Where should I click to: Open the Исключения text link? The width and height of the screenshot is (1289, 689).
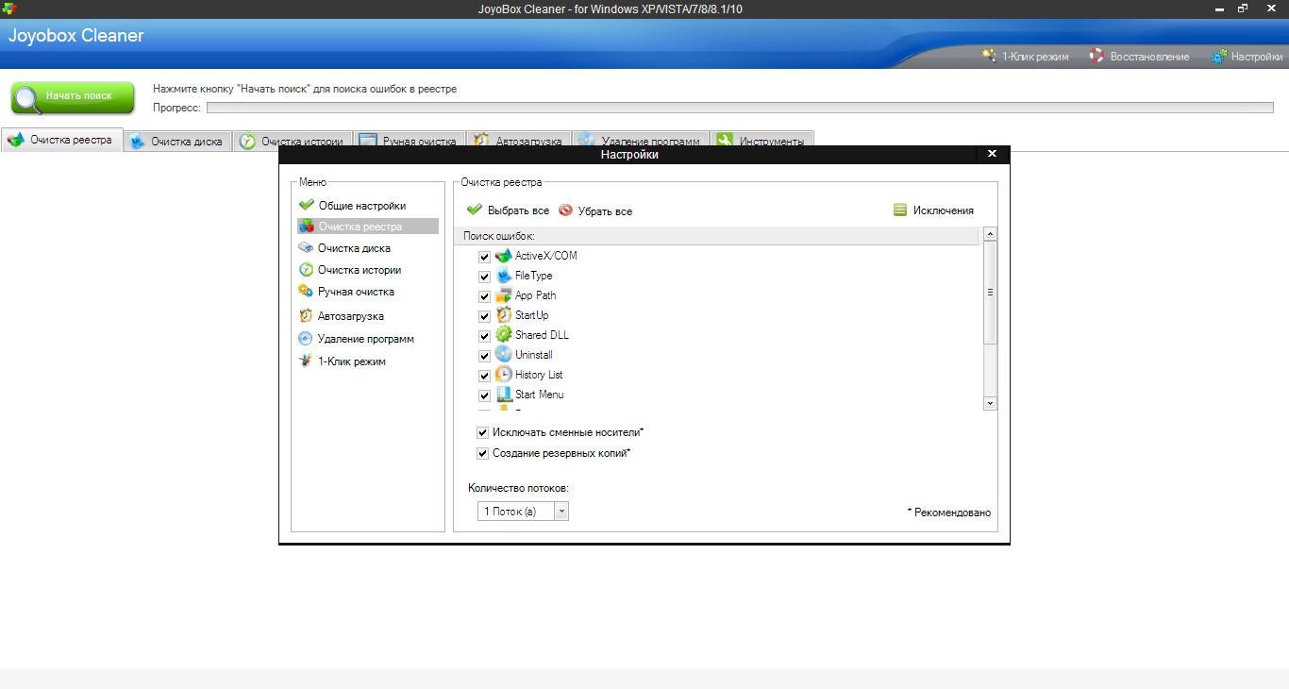[943, 210]
